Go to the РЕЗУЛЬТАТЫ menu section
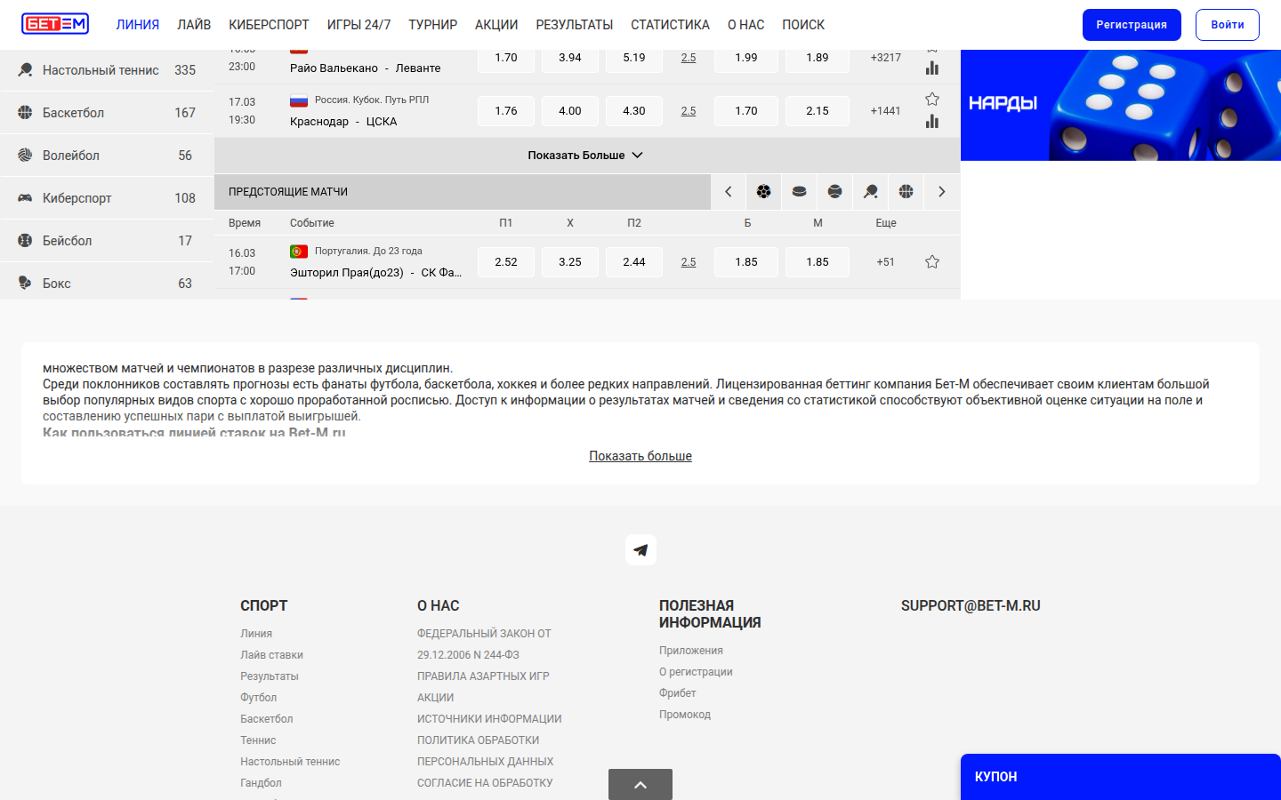 (574, 25)
